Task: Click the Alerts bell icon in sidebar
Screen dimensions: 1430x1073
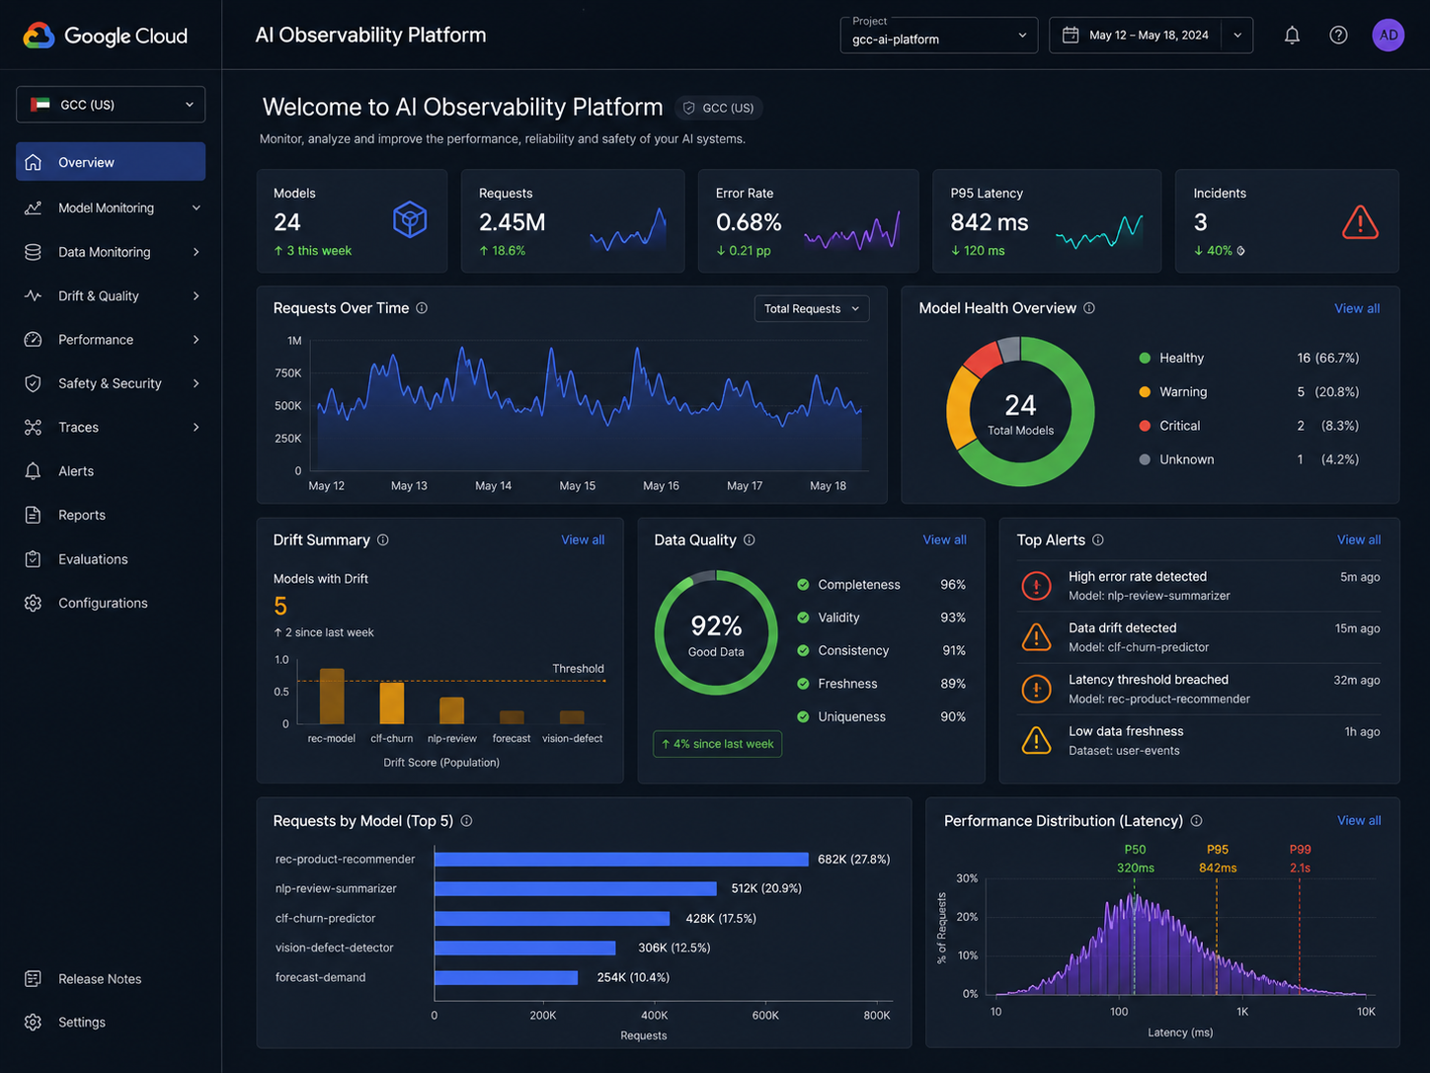Action: pyautogui.click(x=34, y=471)
